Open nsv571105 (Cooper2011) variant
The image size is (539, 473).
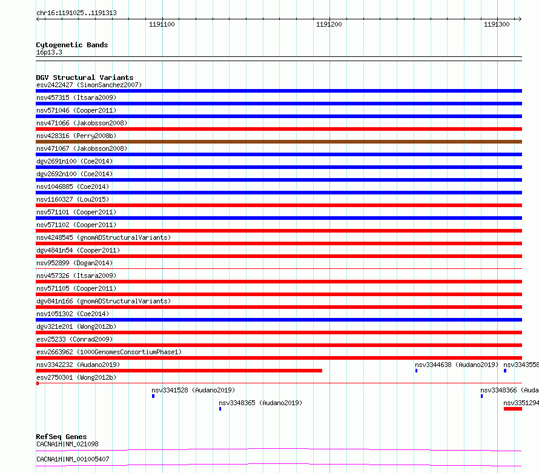(76, 288)
